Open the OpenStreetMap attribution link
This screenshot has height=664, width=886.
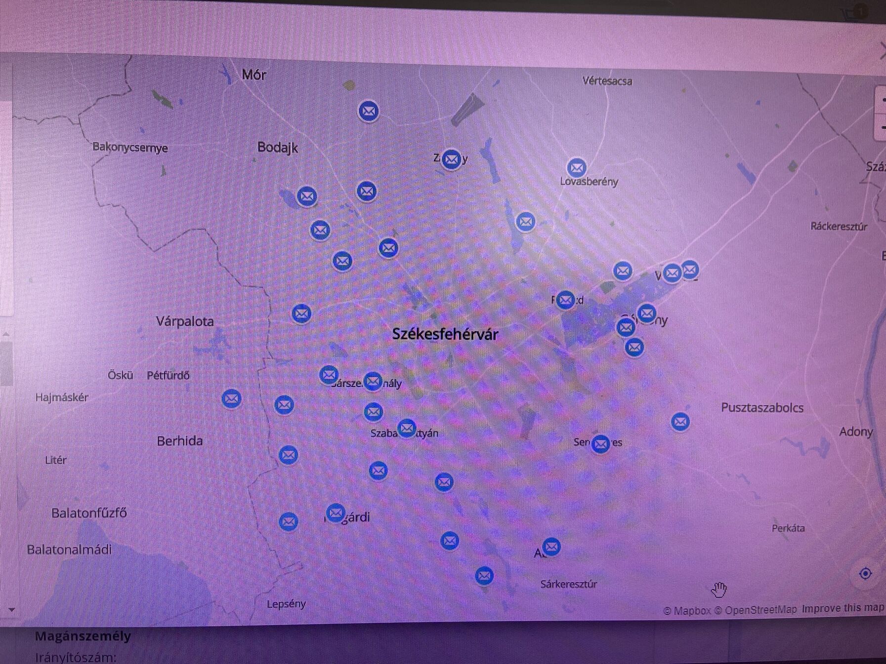[756, 610]
